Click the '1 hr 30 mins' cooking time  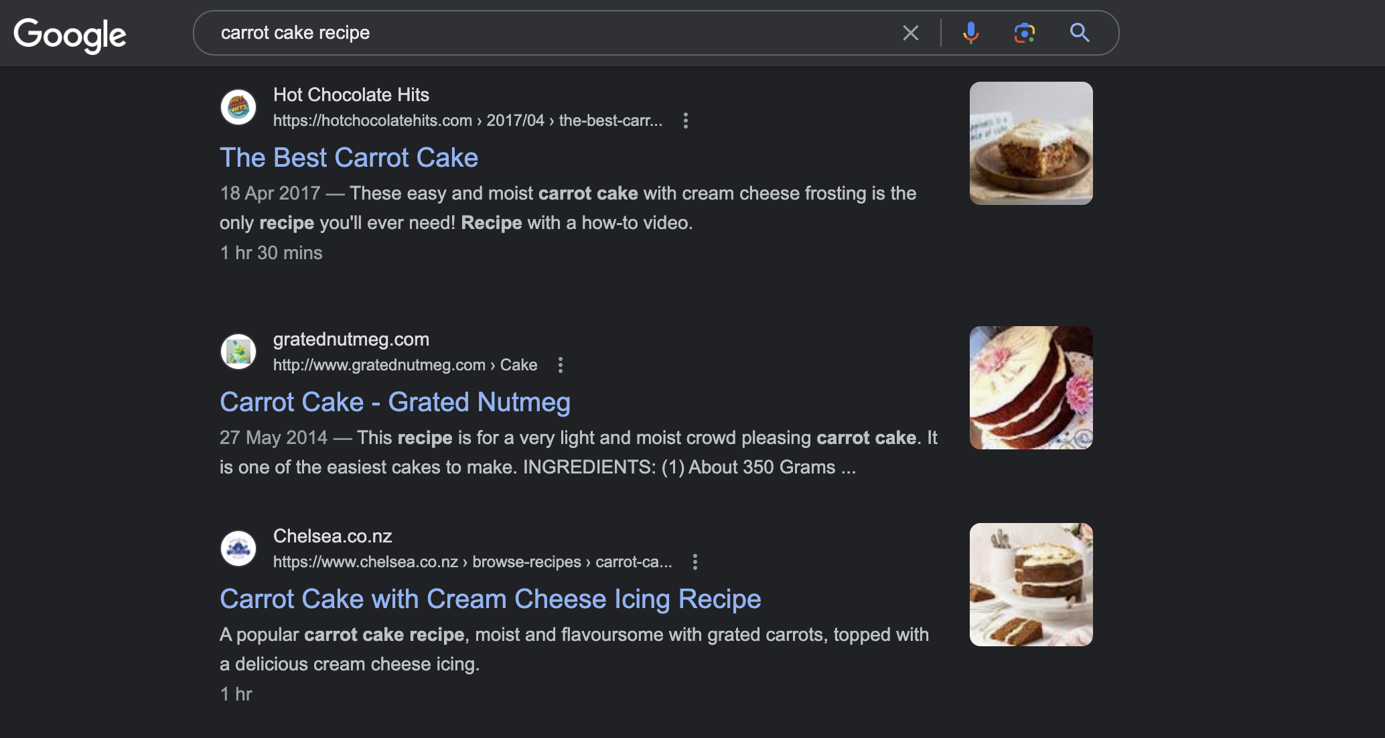click(271, 253)
